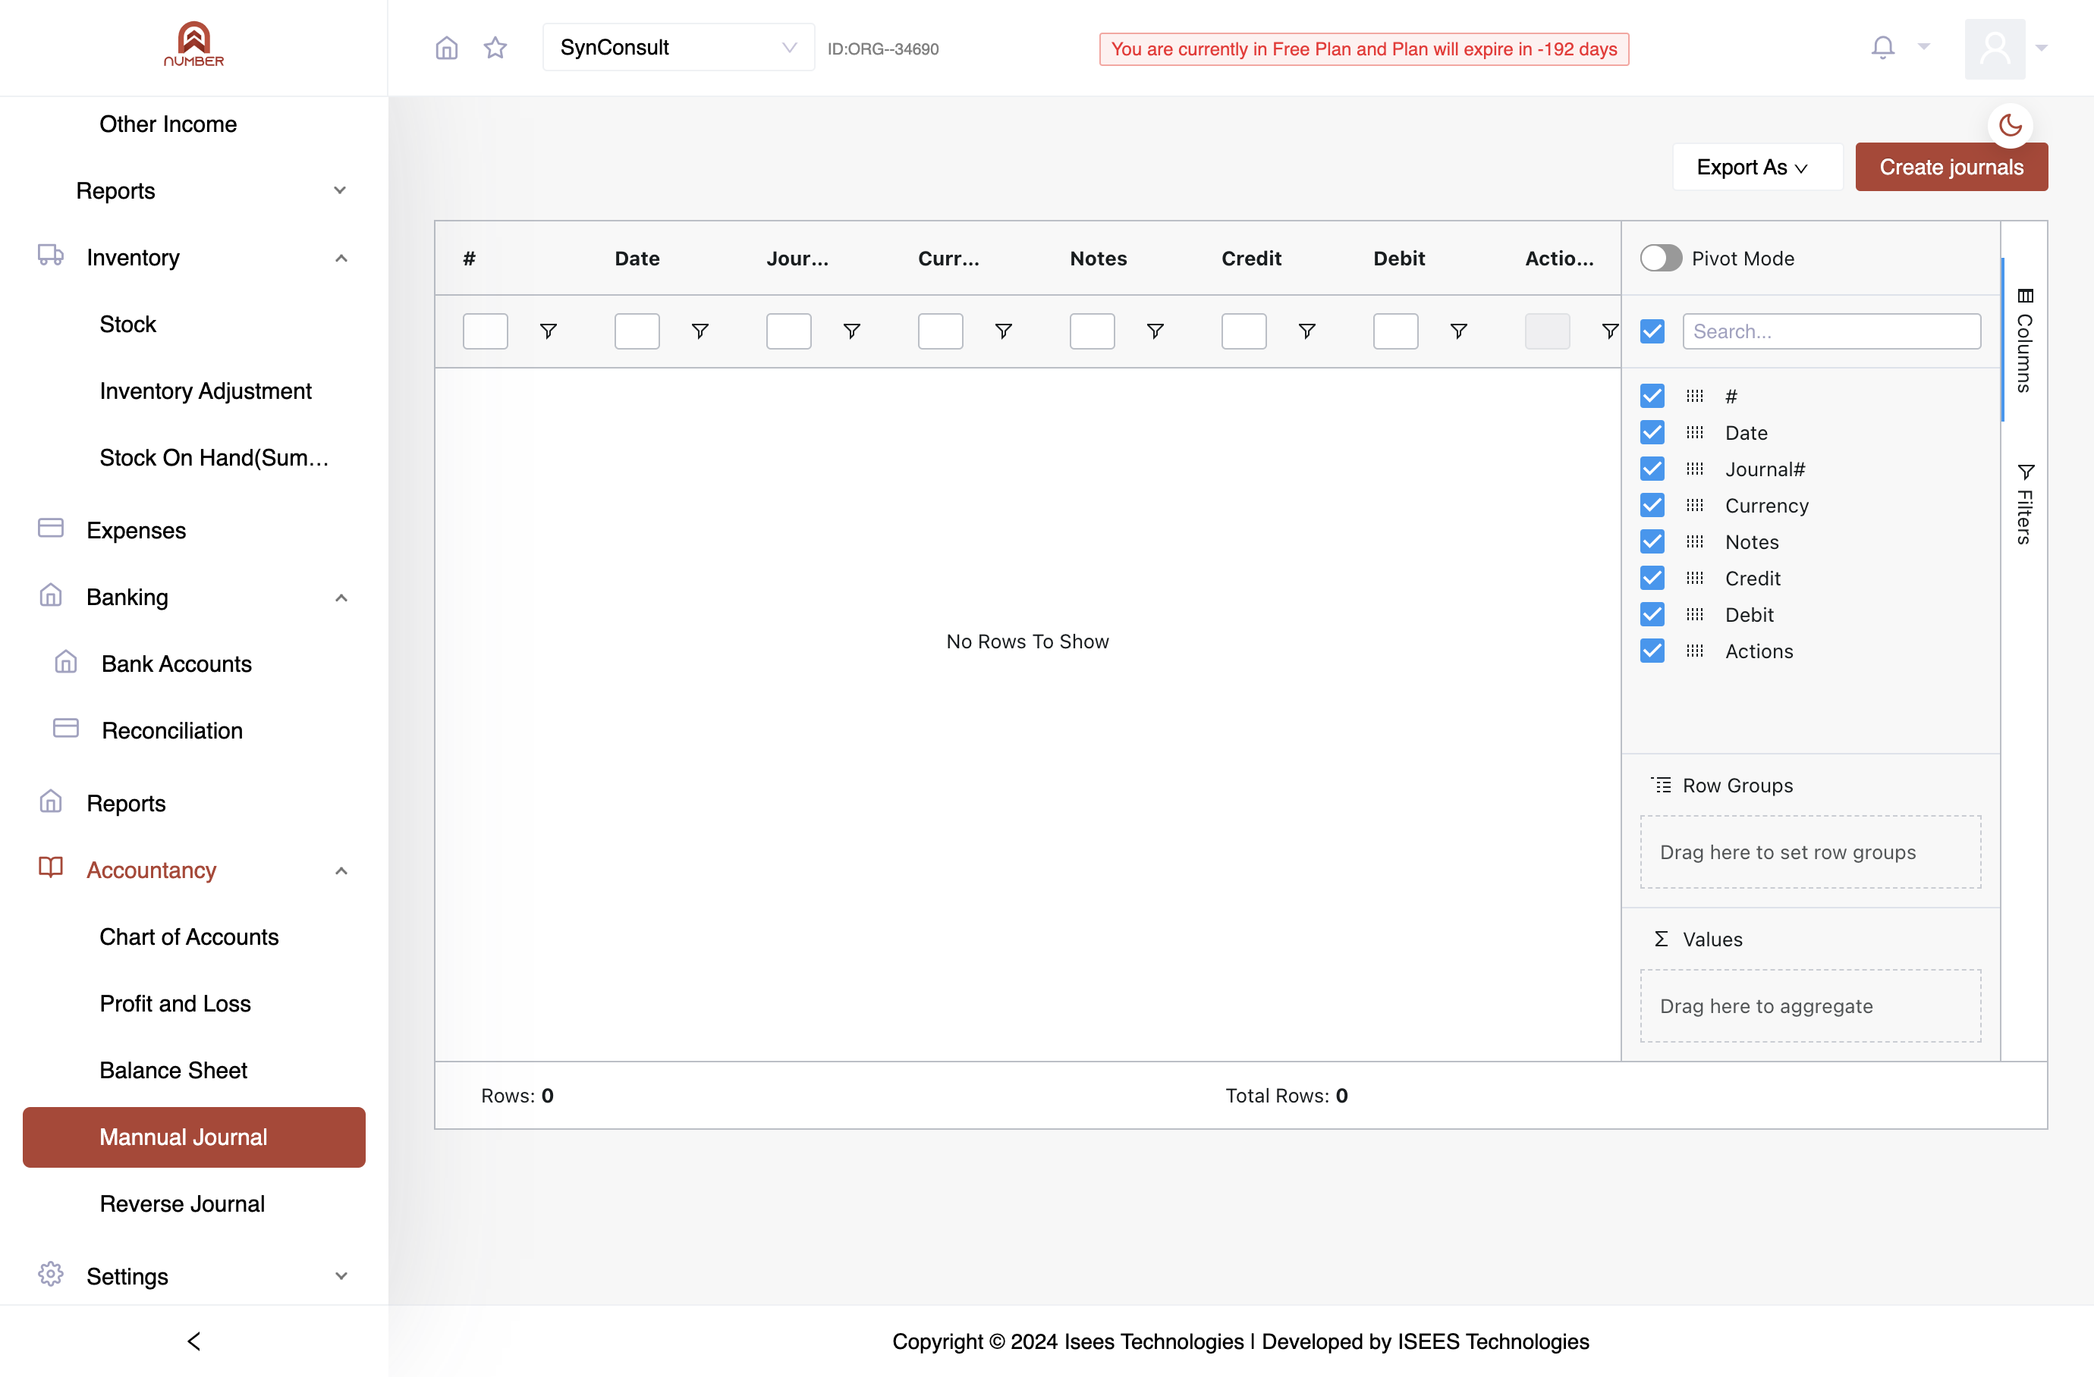Open Chart of Accounts menu item
Image resolution: width=2094 pixels, height=1377 pixels.
pos(189,936)
